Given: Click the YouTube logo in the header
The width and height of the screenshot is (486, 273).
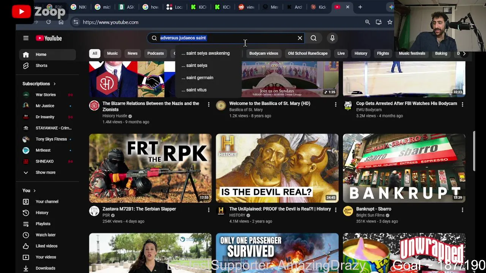Looking at the screenshot, I should 49,38.
